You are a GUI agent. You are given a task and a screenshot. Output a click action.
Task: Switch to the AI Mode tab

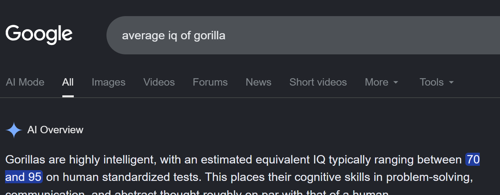click(x=25, y=82)
